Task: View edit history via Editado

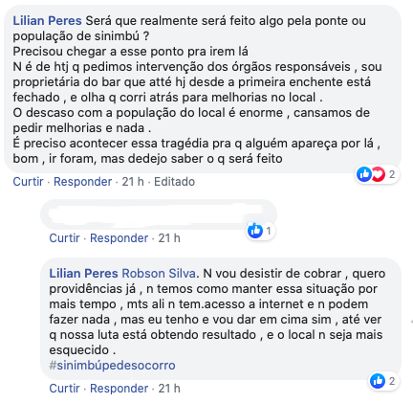Action: [x=174, y=182]
